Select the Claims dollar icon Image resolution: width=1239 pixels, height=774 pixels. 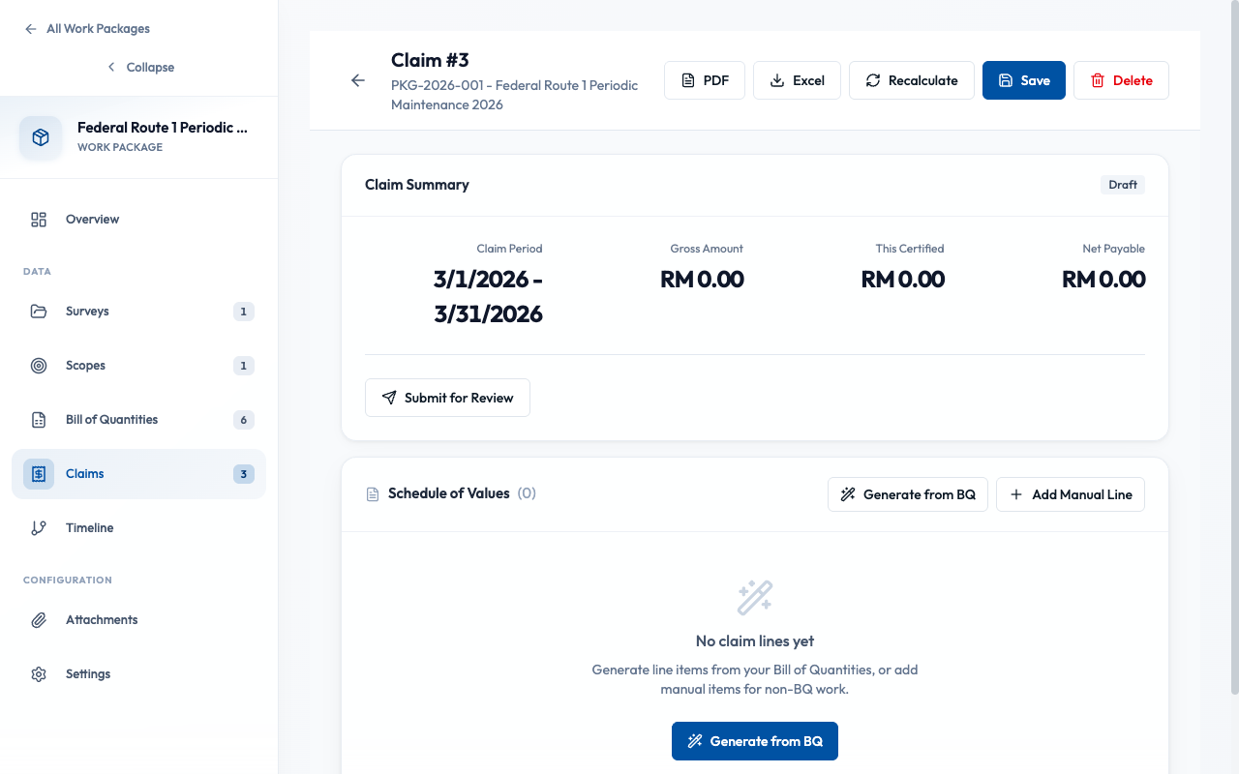(39, 473)
